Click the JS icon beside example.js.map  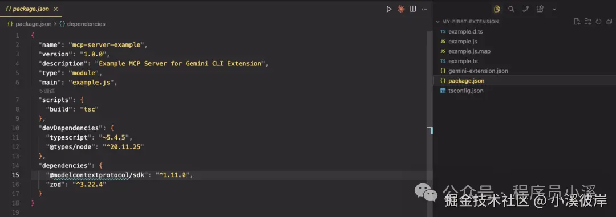click(443, 51)
